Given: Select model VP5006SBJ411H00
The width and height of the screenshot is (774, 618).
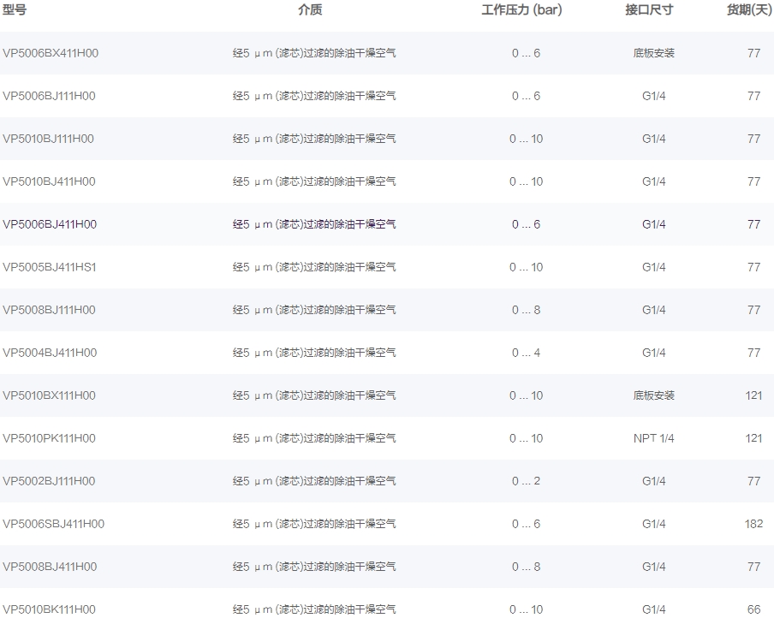Looking at the screenshot, I should tap(53, 524).
